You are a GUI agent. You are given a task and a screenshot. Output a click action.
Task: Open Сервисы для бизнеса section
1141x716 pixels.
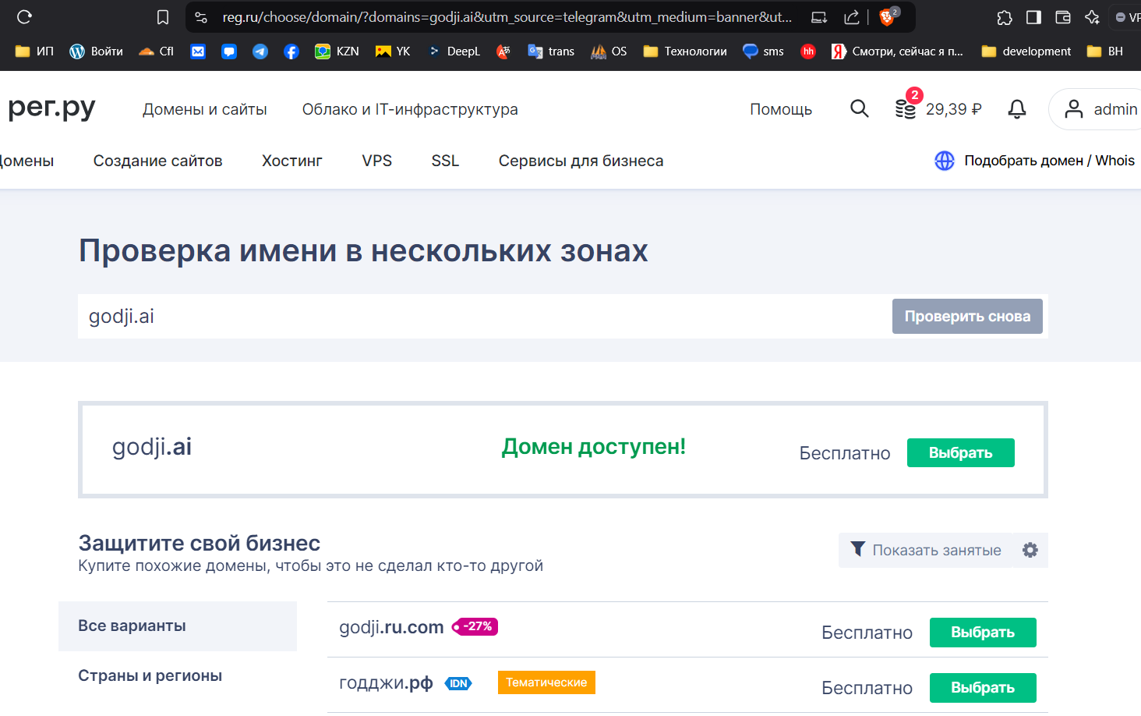[581, 161]
